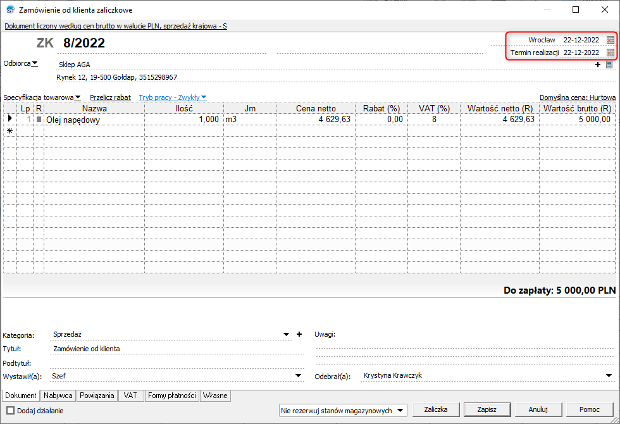Image resolution: width=620 pixels, height=424 pixels.
Task: Click the Wartość netto (R) cell 4 629,63
Action: [500, 120]
